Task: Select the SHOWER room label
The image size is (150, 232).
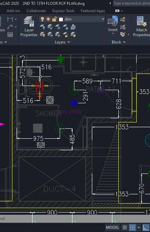Action: click(48, 114)
